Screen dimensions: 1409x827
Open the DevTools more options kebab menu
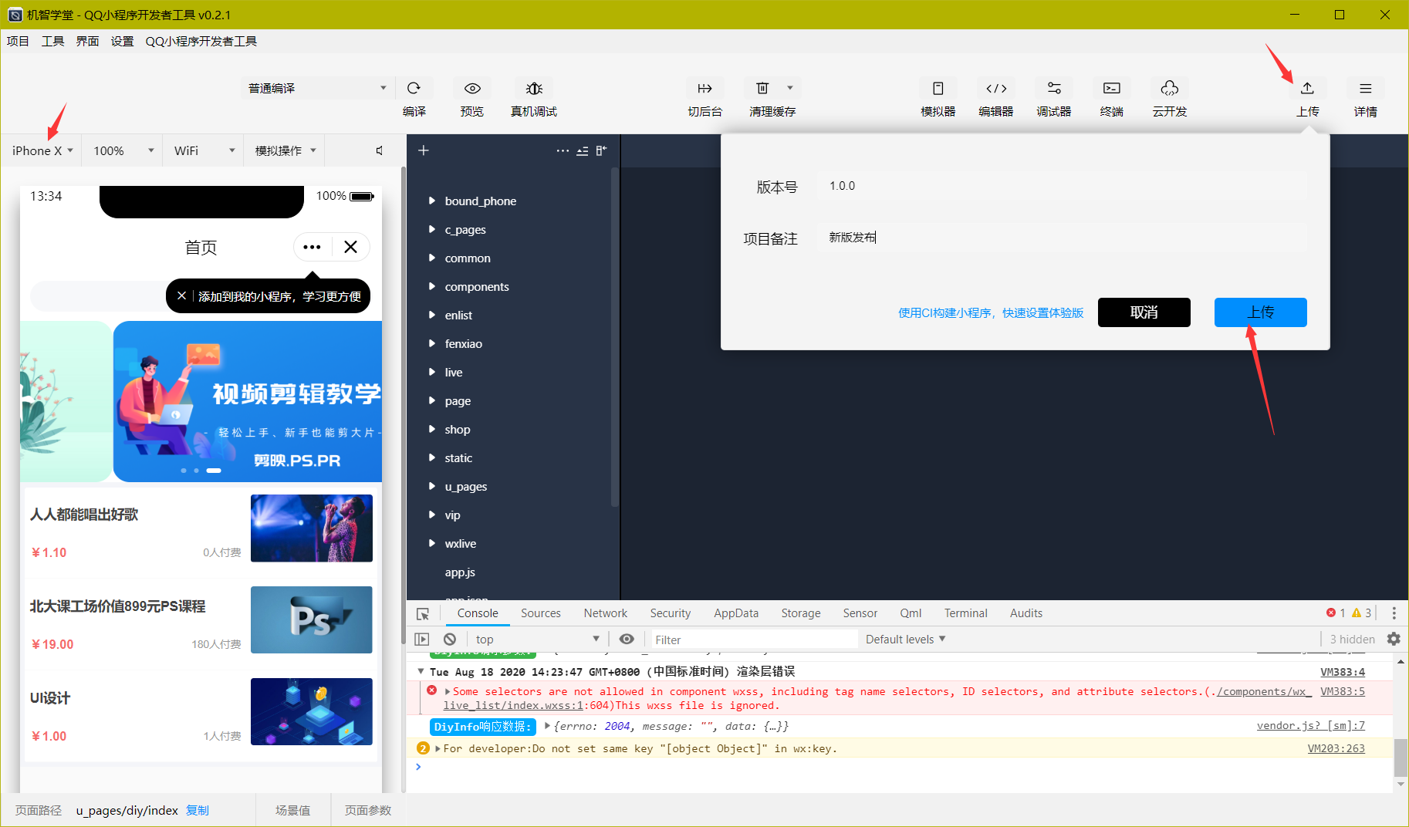(x=1394, y=613)
